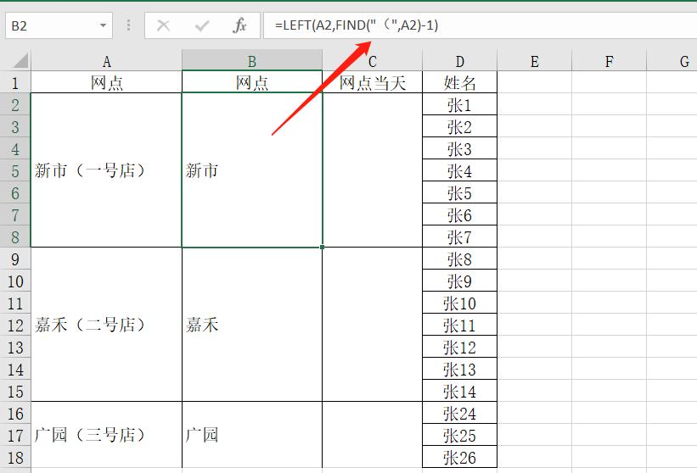Select row 5 header
The height and width of the screenshot is (473, 697).
click(x=15, y=171)
